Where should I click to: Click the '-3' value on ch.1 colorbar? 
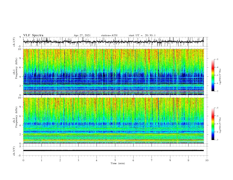tap(217, 59)
